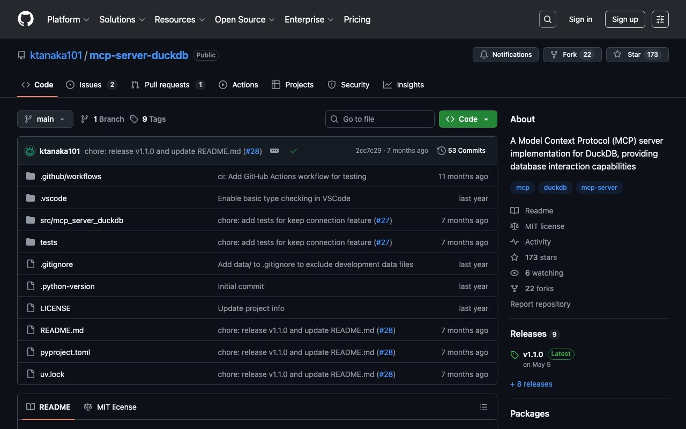The height and width of the screenshot is (429, 686).
Task: Click the green commit status checkmark
Action: pyautogui.click(x=294, y=151)
